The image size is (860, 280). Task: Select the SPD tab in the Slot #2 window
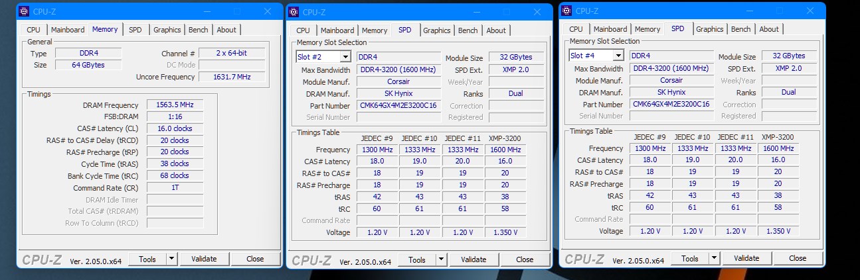pyautogui.click(x=405, y=30)
